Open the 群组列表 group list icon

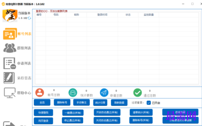10,48
